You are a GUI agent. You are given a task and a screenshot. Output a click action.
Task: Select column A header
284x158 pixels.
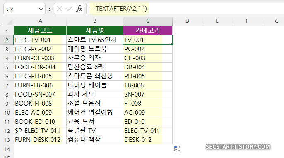click(x=40, y=21)
